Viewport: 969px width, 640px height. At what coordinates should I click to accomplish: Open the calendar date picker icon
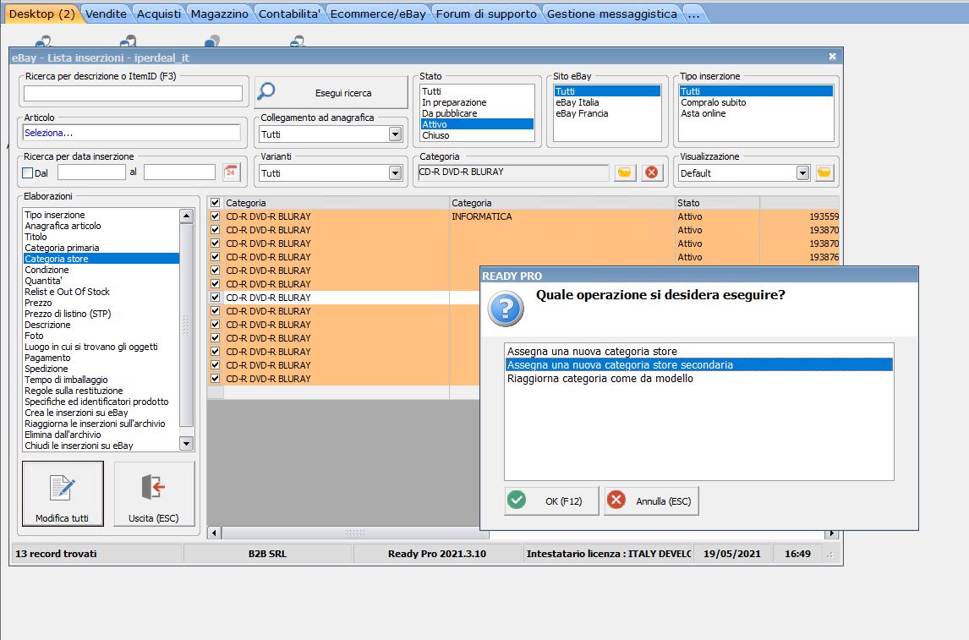pos(231,172)
